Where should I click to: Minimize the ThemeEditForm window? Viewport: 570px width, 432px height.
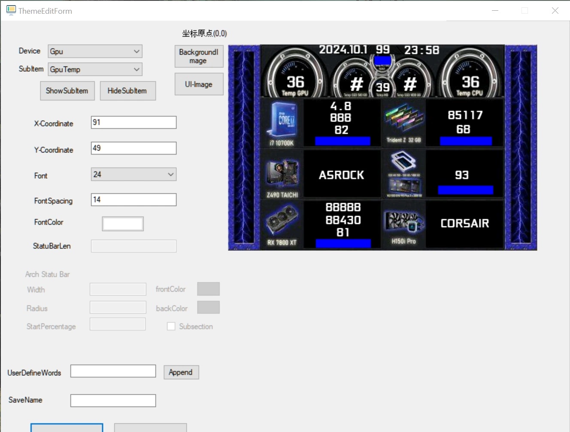[495, 10]
